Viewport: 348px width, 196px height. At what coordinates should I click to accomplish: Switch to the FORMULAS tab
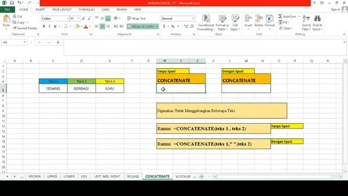point(86,10)
